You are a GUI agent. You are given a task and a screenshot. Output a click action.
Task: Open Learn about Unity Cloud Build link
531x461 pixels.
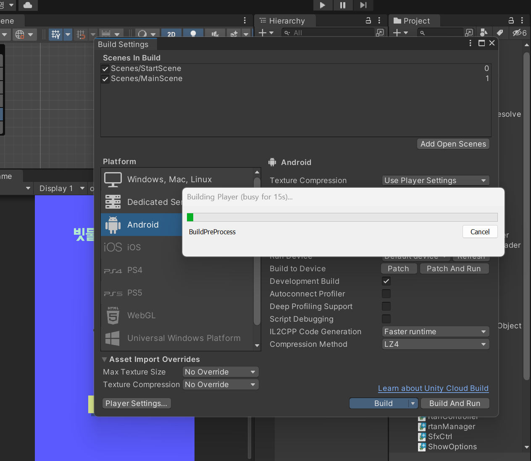point(433,388)
